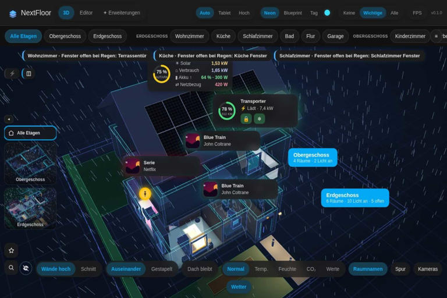This screenshot has width=447, height=298.
Task: Select Alle Etagen in the sidebar
Action: 30,133
